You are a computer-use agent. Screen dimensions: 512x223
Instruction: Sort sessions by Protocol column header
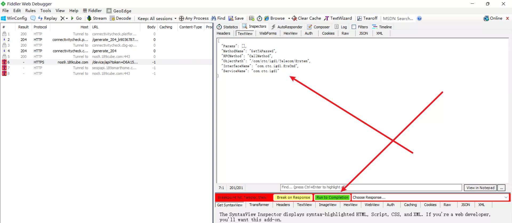pos(40,27)
